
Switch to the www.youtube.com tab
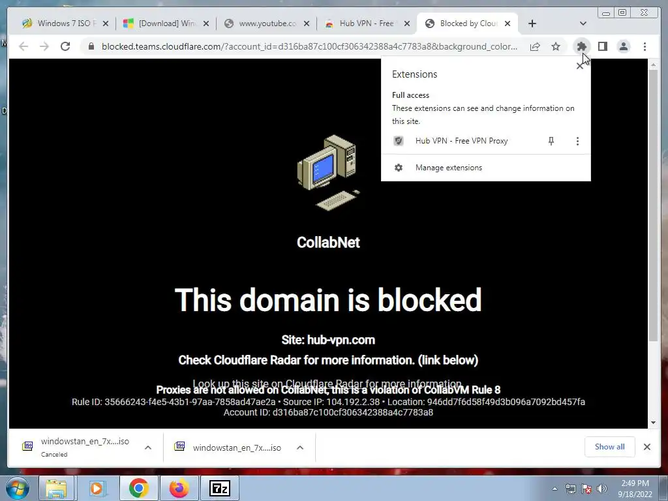click(x=267, y=23)
